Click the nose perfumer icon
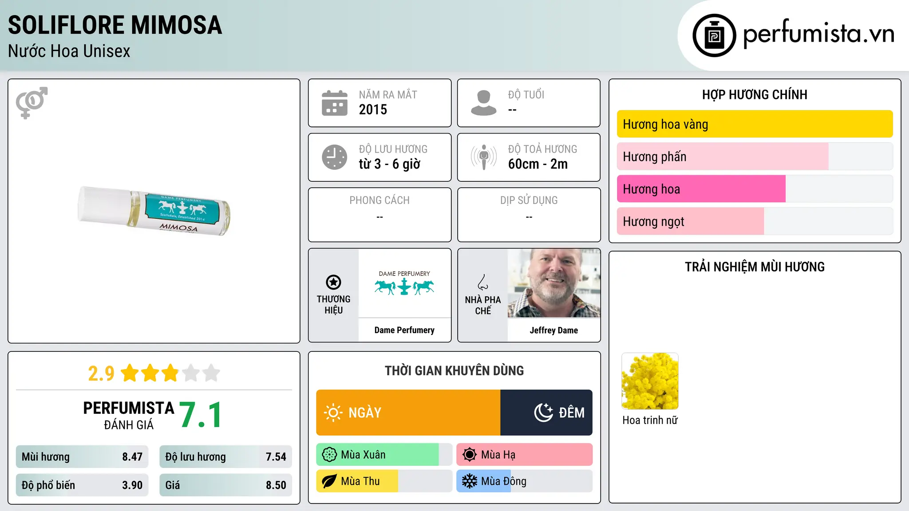This screenshot has width=909, height=511. tap(483, 282)
